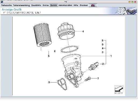Screen dimensions: 138x101
Task: Select the O-ring labeled 6
Action: coord(70,49)
